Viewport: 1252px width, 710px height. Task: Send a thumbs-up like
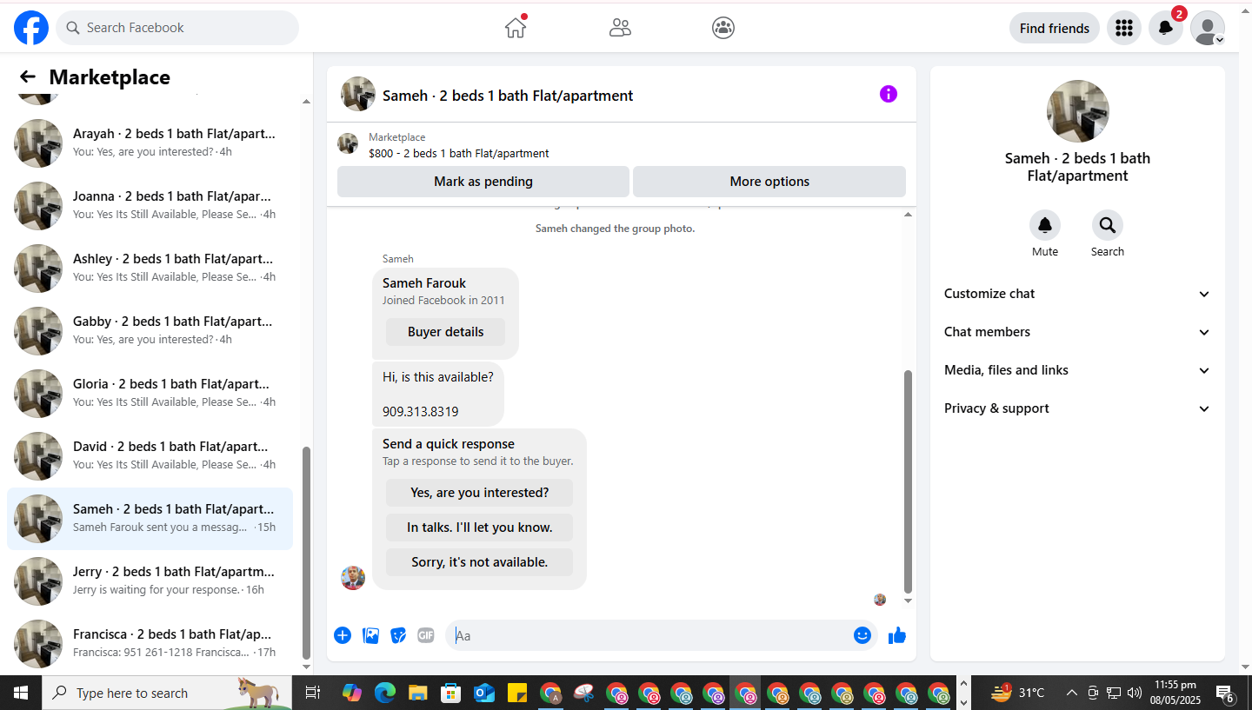point(897,635)
